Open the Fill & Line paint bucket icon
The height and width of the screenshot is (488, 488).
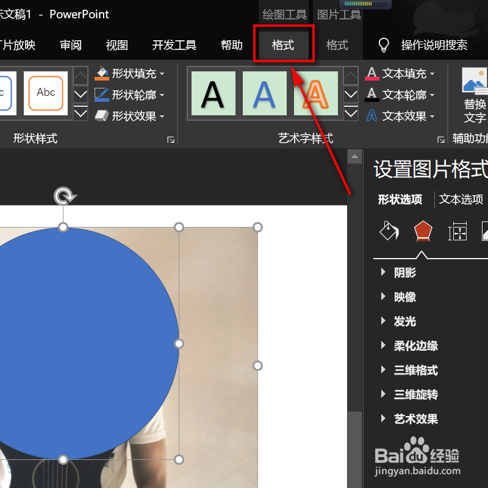(389, 231)
